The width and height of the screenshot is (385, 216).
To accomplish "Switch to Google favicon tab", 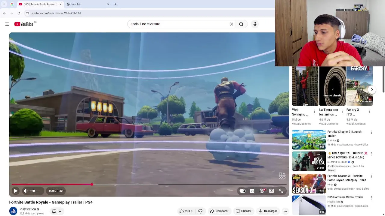I will (12, 4).
